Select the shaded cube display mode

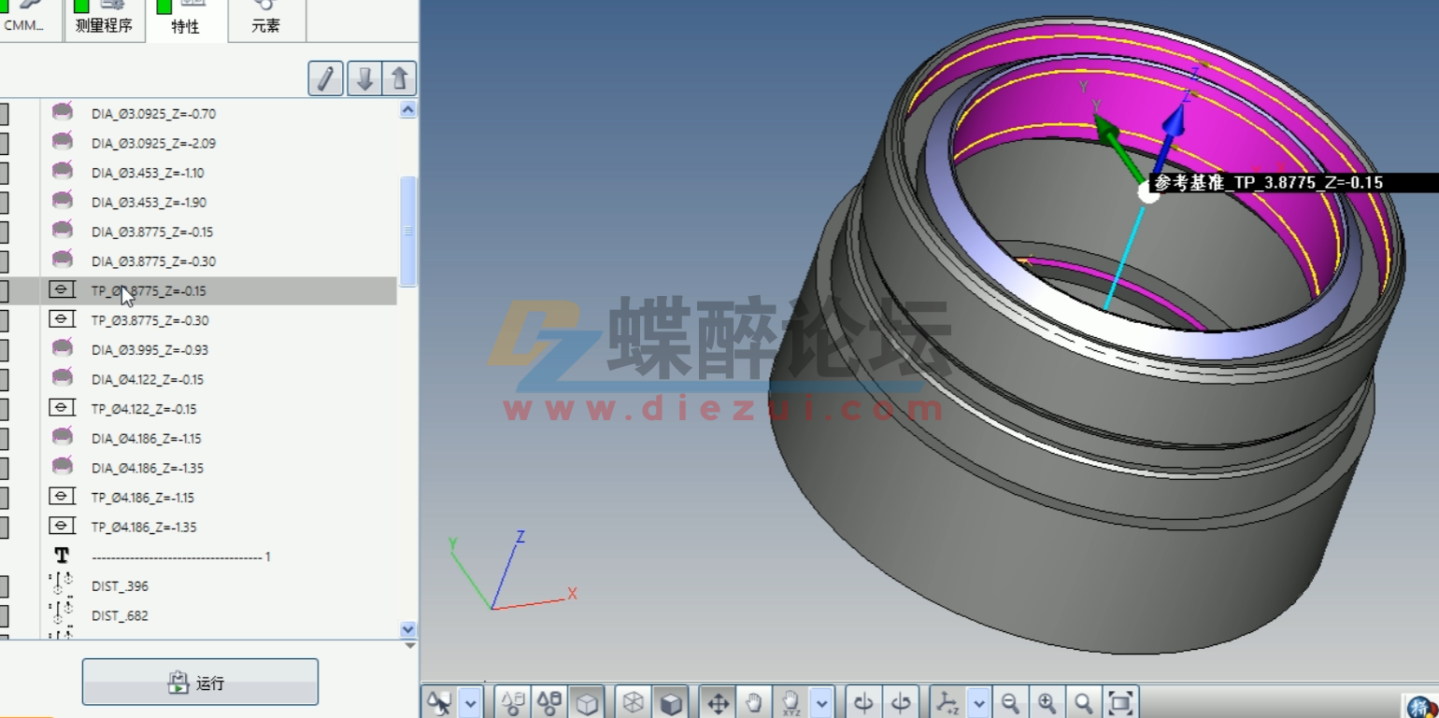pos(670,701)
